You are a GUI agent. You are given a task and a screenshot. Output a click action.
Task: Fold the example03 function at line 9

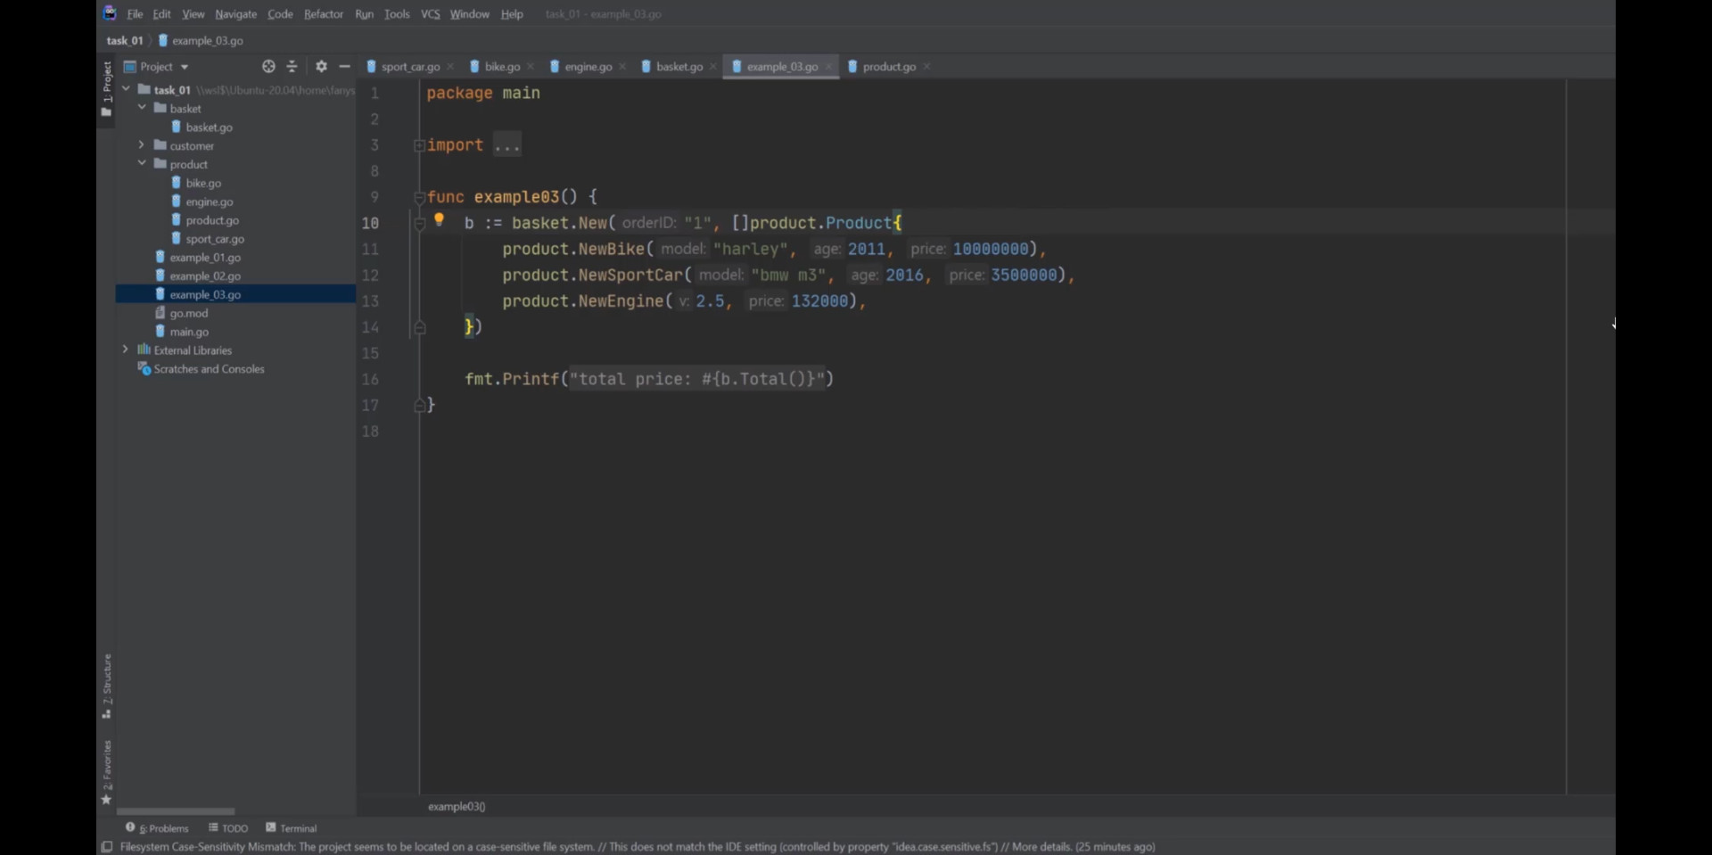click(419, 197)
